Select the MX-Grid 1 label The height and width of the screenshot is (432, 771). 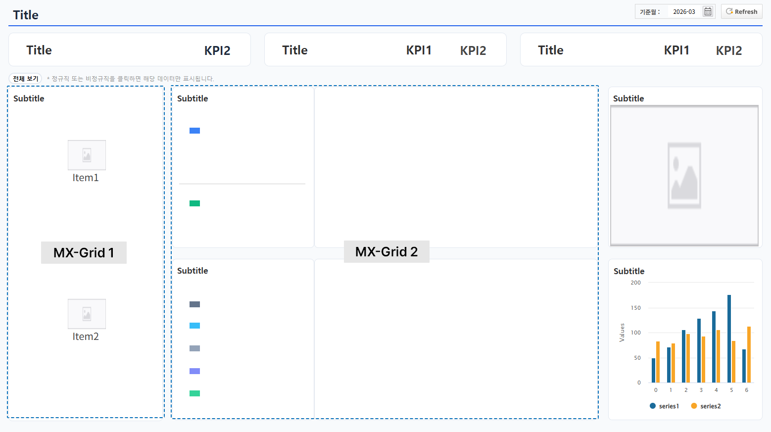point(84,252)
